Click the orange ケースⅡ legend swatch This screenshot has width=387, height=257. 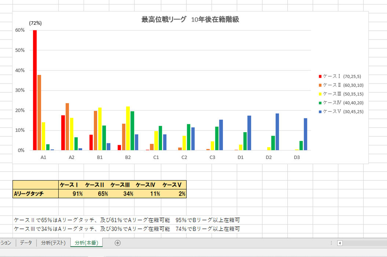pyautogui.click(x=320, y=85)
